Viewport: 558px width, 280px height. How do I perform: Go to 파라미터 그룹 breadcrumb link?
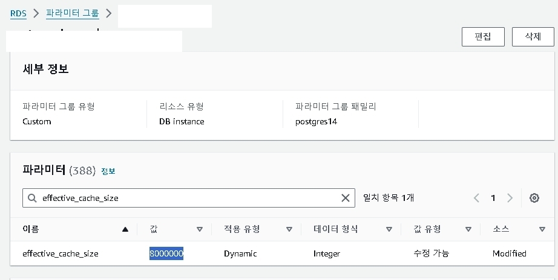[x=73, y=13]
